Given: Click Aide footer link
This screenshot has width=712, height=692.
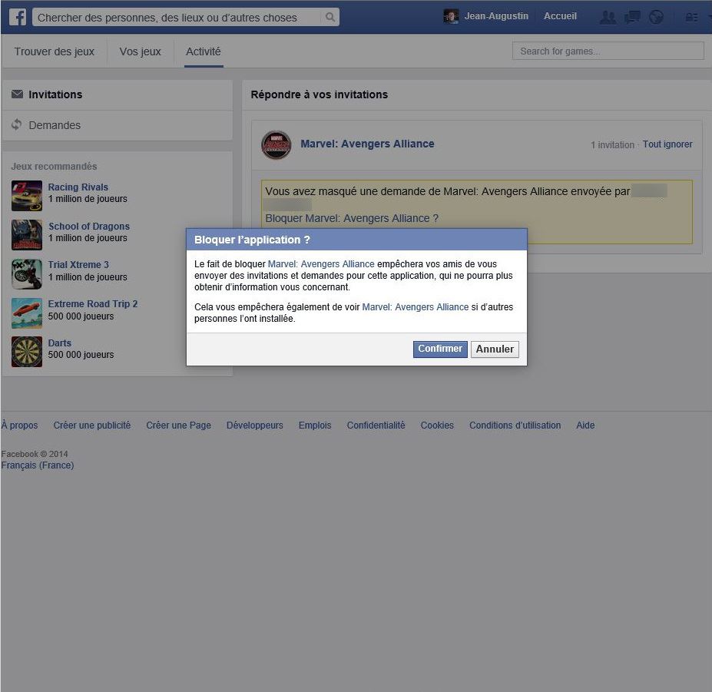Looking at the screenshot, I should click(x=585, y=425).
